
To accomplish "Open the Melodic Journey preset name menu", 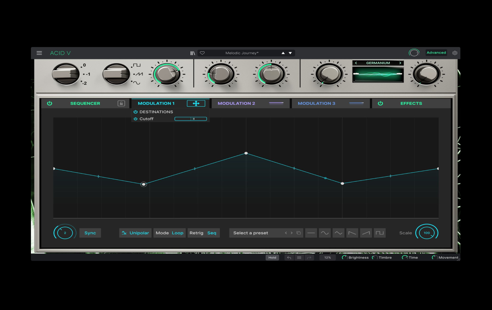I will [242, 53].
